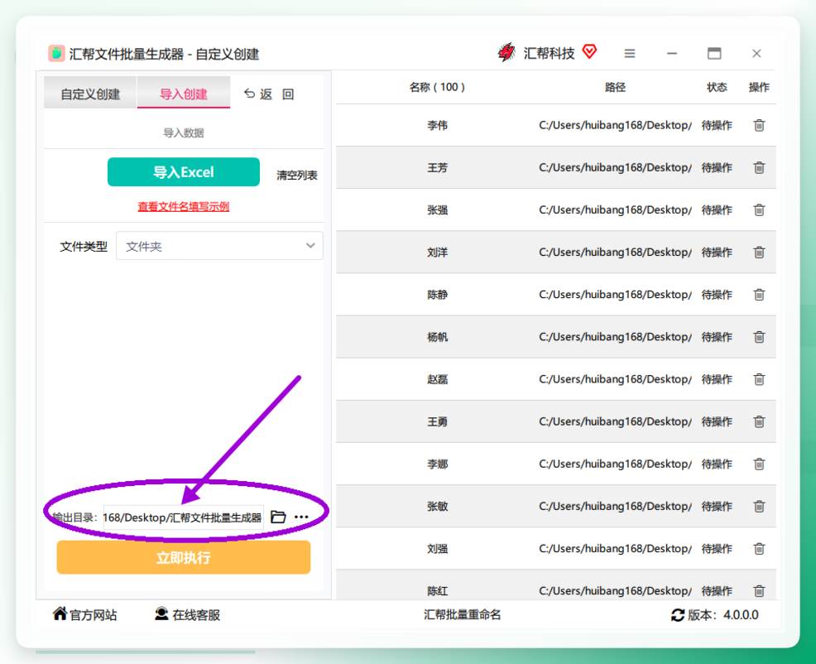
Task: Click the 版本: 4.0.0.0 label
Action: (x=722, y=615)
